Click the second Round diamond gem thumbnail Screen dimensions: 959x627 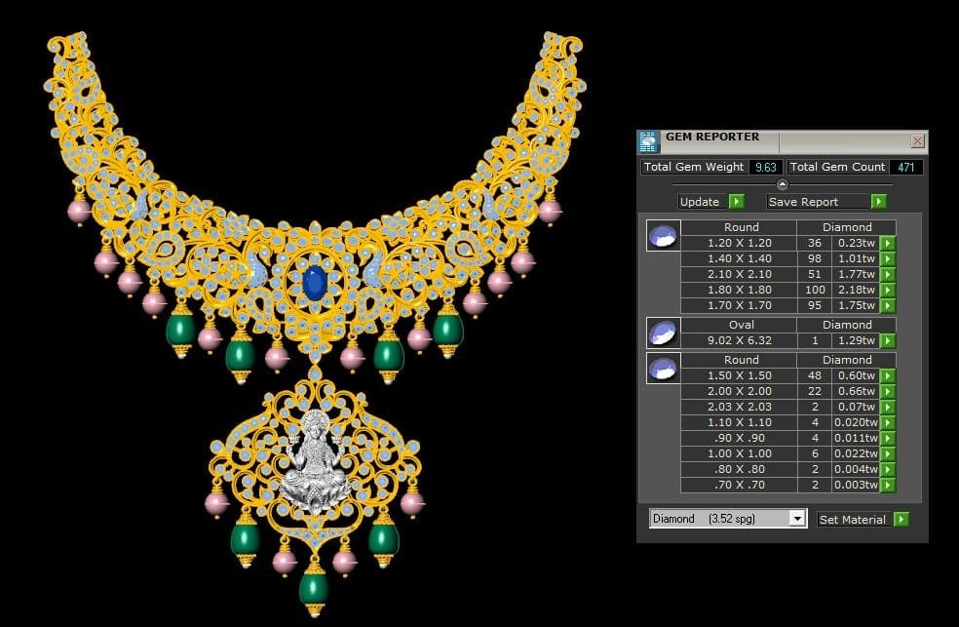[663, 368]
